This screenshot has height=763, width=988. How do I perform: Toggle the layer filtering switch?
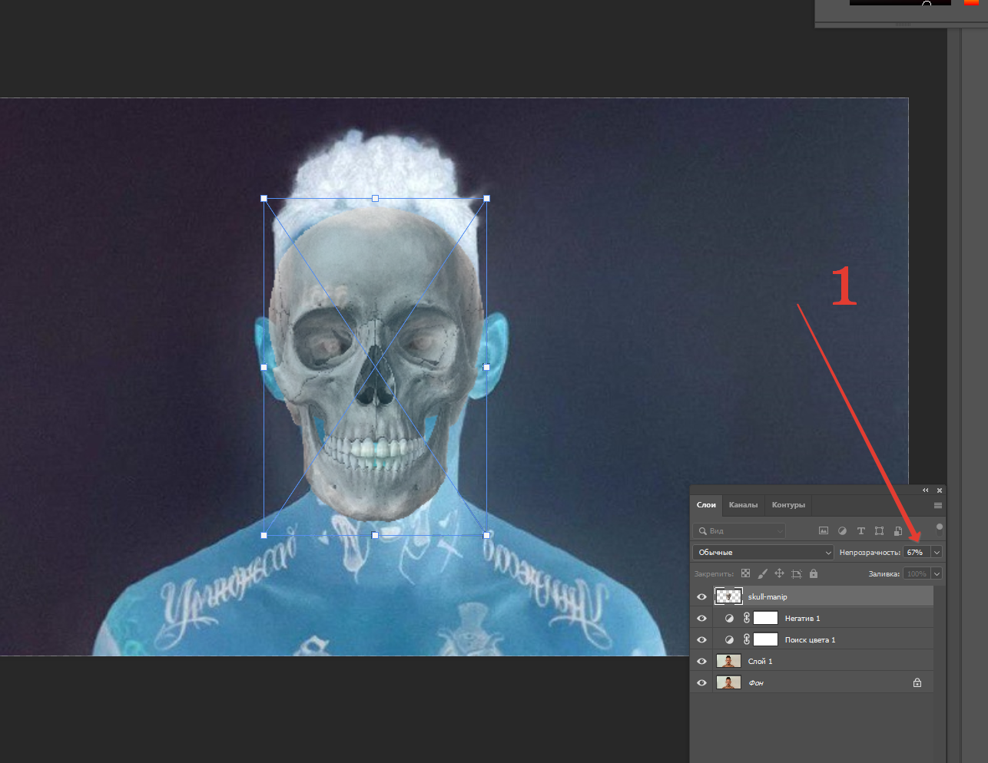(x=939, y=528)
